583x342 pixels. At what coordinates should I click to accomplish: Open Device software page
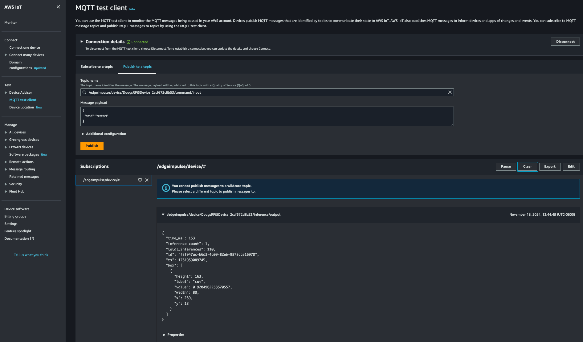click(17, 209)
